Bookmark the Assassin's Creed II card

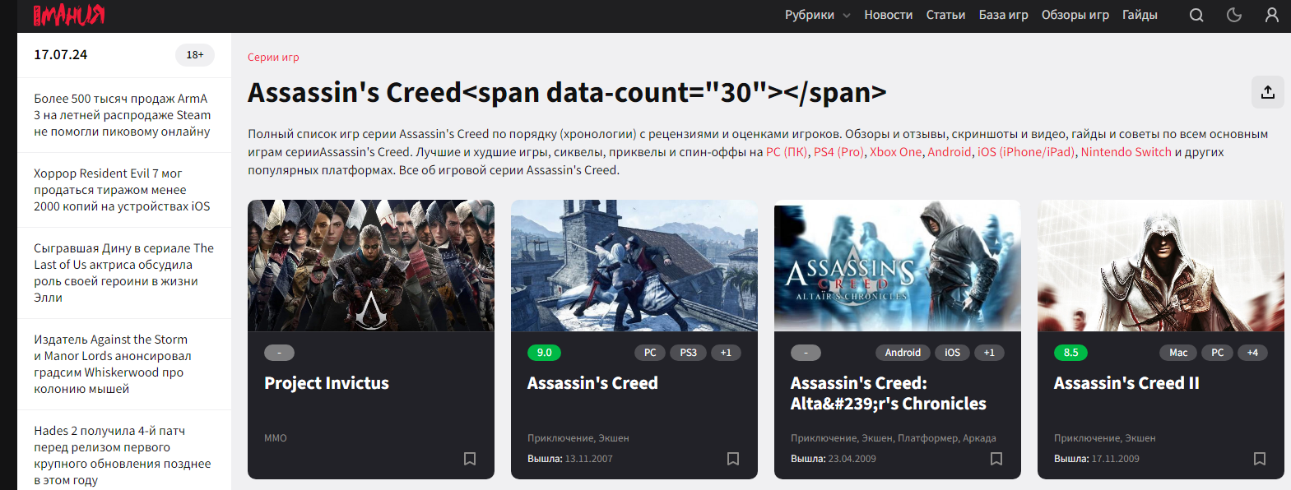coord(1260,459)
